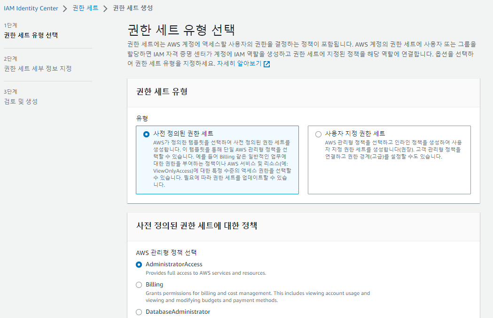Click the 권한 세트 유형 선택 step in sidebar
Screen dimensions: 493x318
coord(31,35)
